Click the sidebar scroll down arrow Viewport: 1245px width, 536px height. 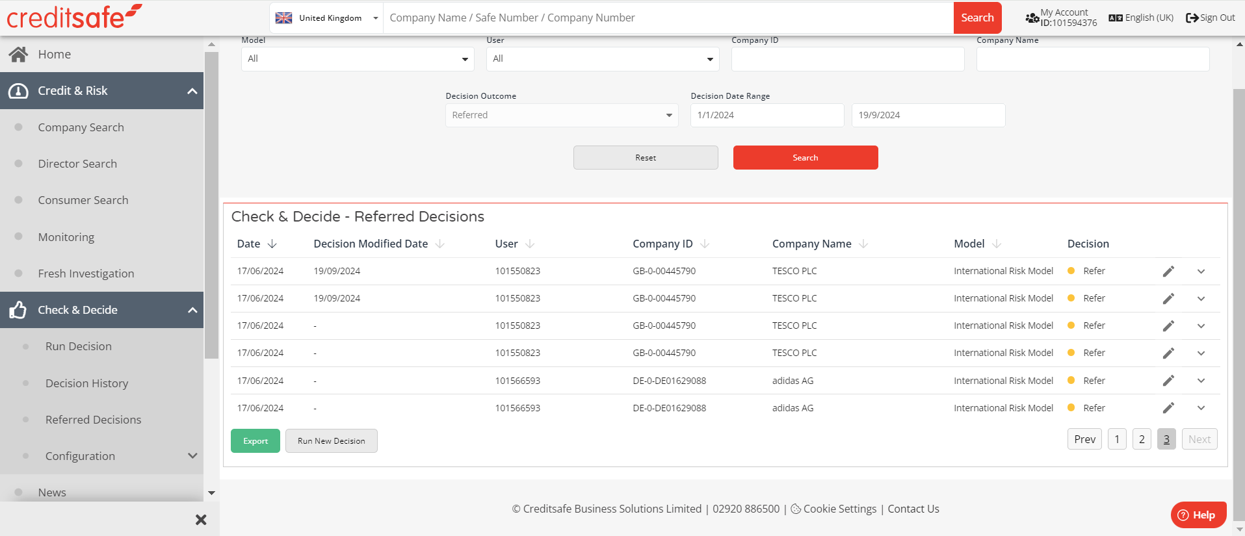tap(211, 493)
